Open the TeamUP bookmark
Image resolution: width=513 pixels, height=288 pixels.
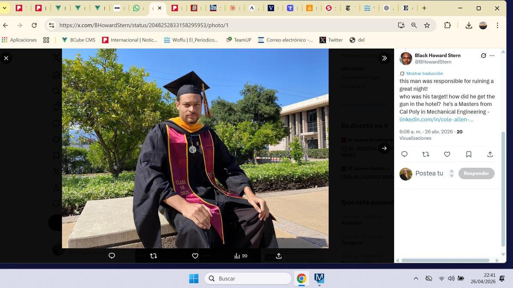pyautogui.click(x=239, y=40)
